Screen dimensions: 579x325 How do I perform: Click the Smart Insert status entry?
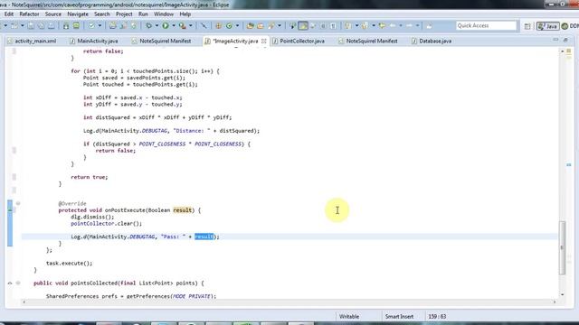(x=399, y=316)
